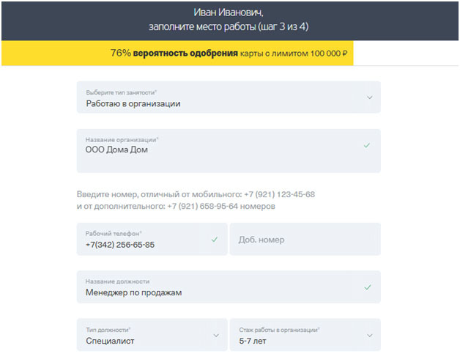Click the empty 'Доб. номер' input field
460x362 pixels.
[305, 240]
